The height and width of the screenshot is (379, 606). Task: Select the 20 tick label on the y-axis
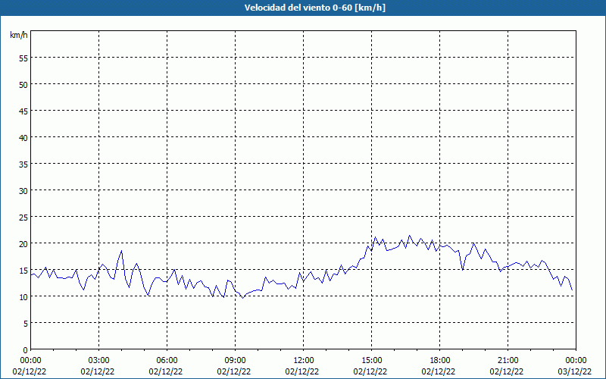(x=23, y=243)
